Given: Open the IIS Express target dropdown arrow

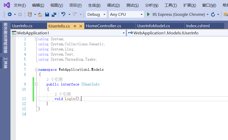Looking at the screenshot, I should [208, 15].
